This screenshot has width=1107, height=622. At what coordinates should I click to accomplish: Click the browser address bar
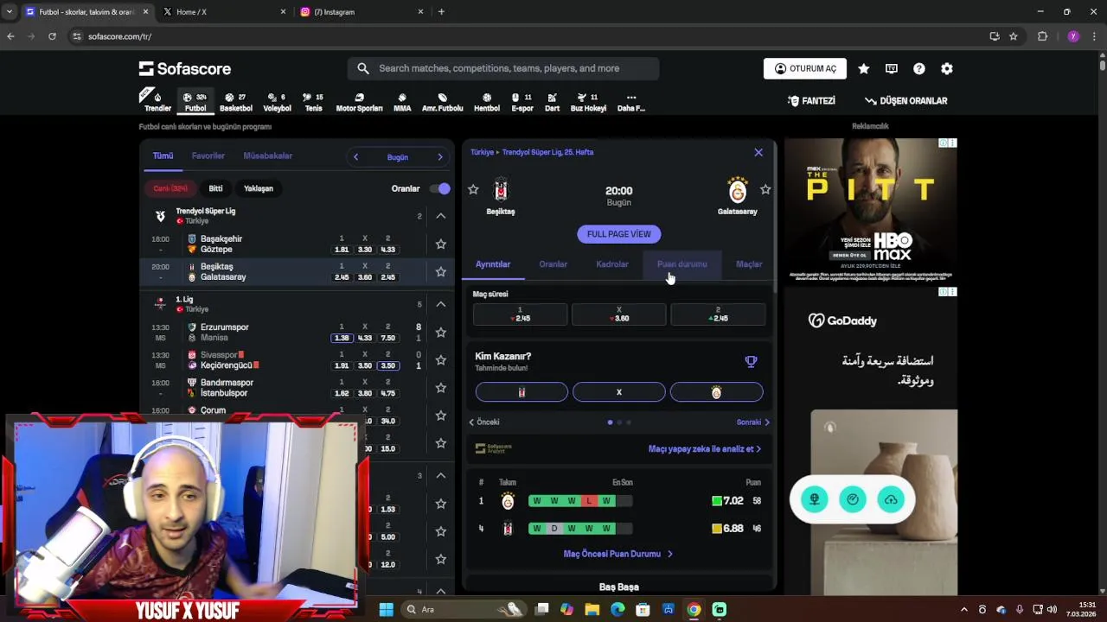point(528,36)
